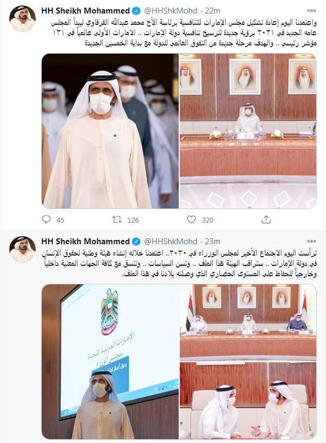The height and width of the screenshot is (443, 326).
Task: Click the 22m timestamp of the first tweet
Action: point(212,11)
